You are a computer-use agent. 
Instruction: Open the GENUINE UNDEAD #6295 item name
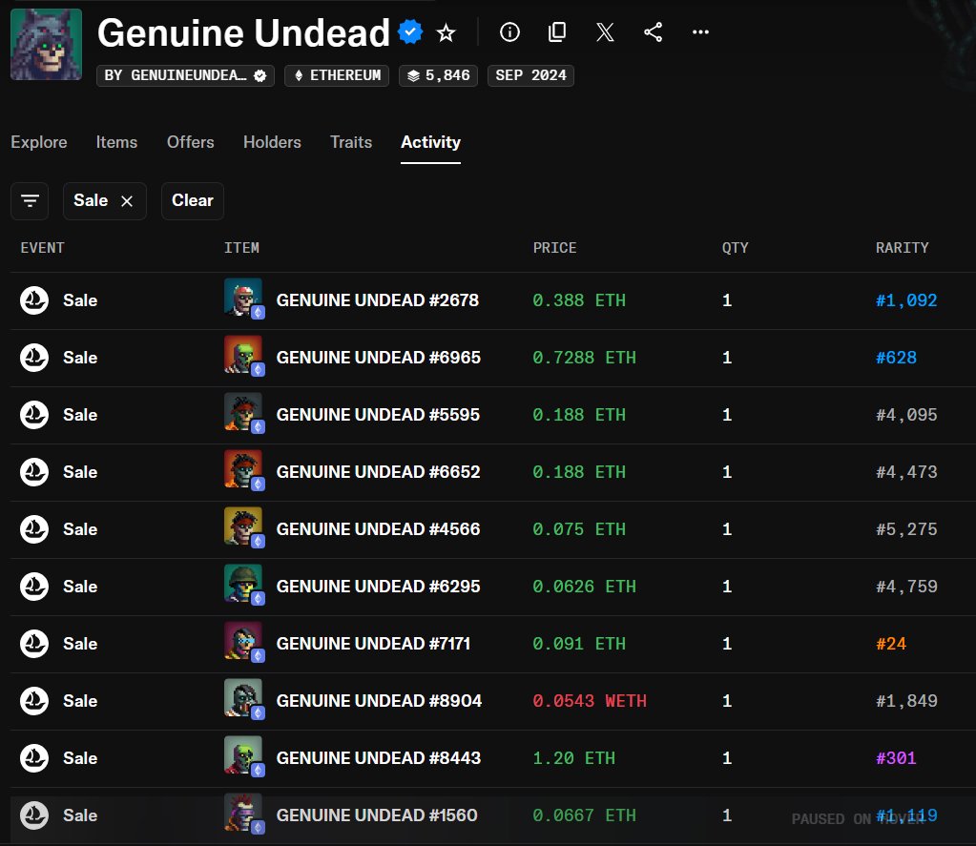(x=379, y=587)
